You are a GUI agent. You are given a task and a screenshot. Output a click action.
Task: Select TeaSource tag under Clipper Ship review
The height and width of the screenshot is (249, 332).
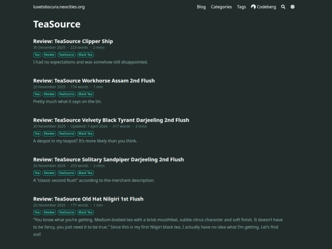66,55
